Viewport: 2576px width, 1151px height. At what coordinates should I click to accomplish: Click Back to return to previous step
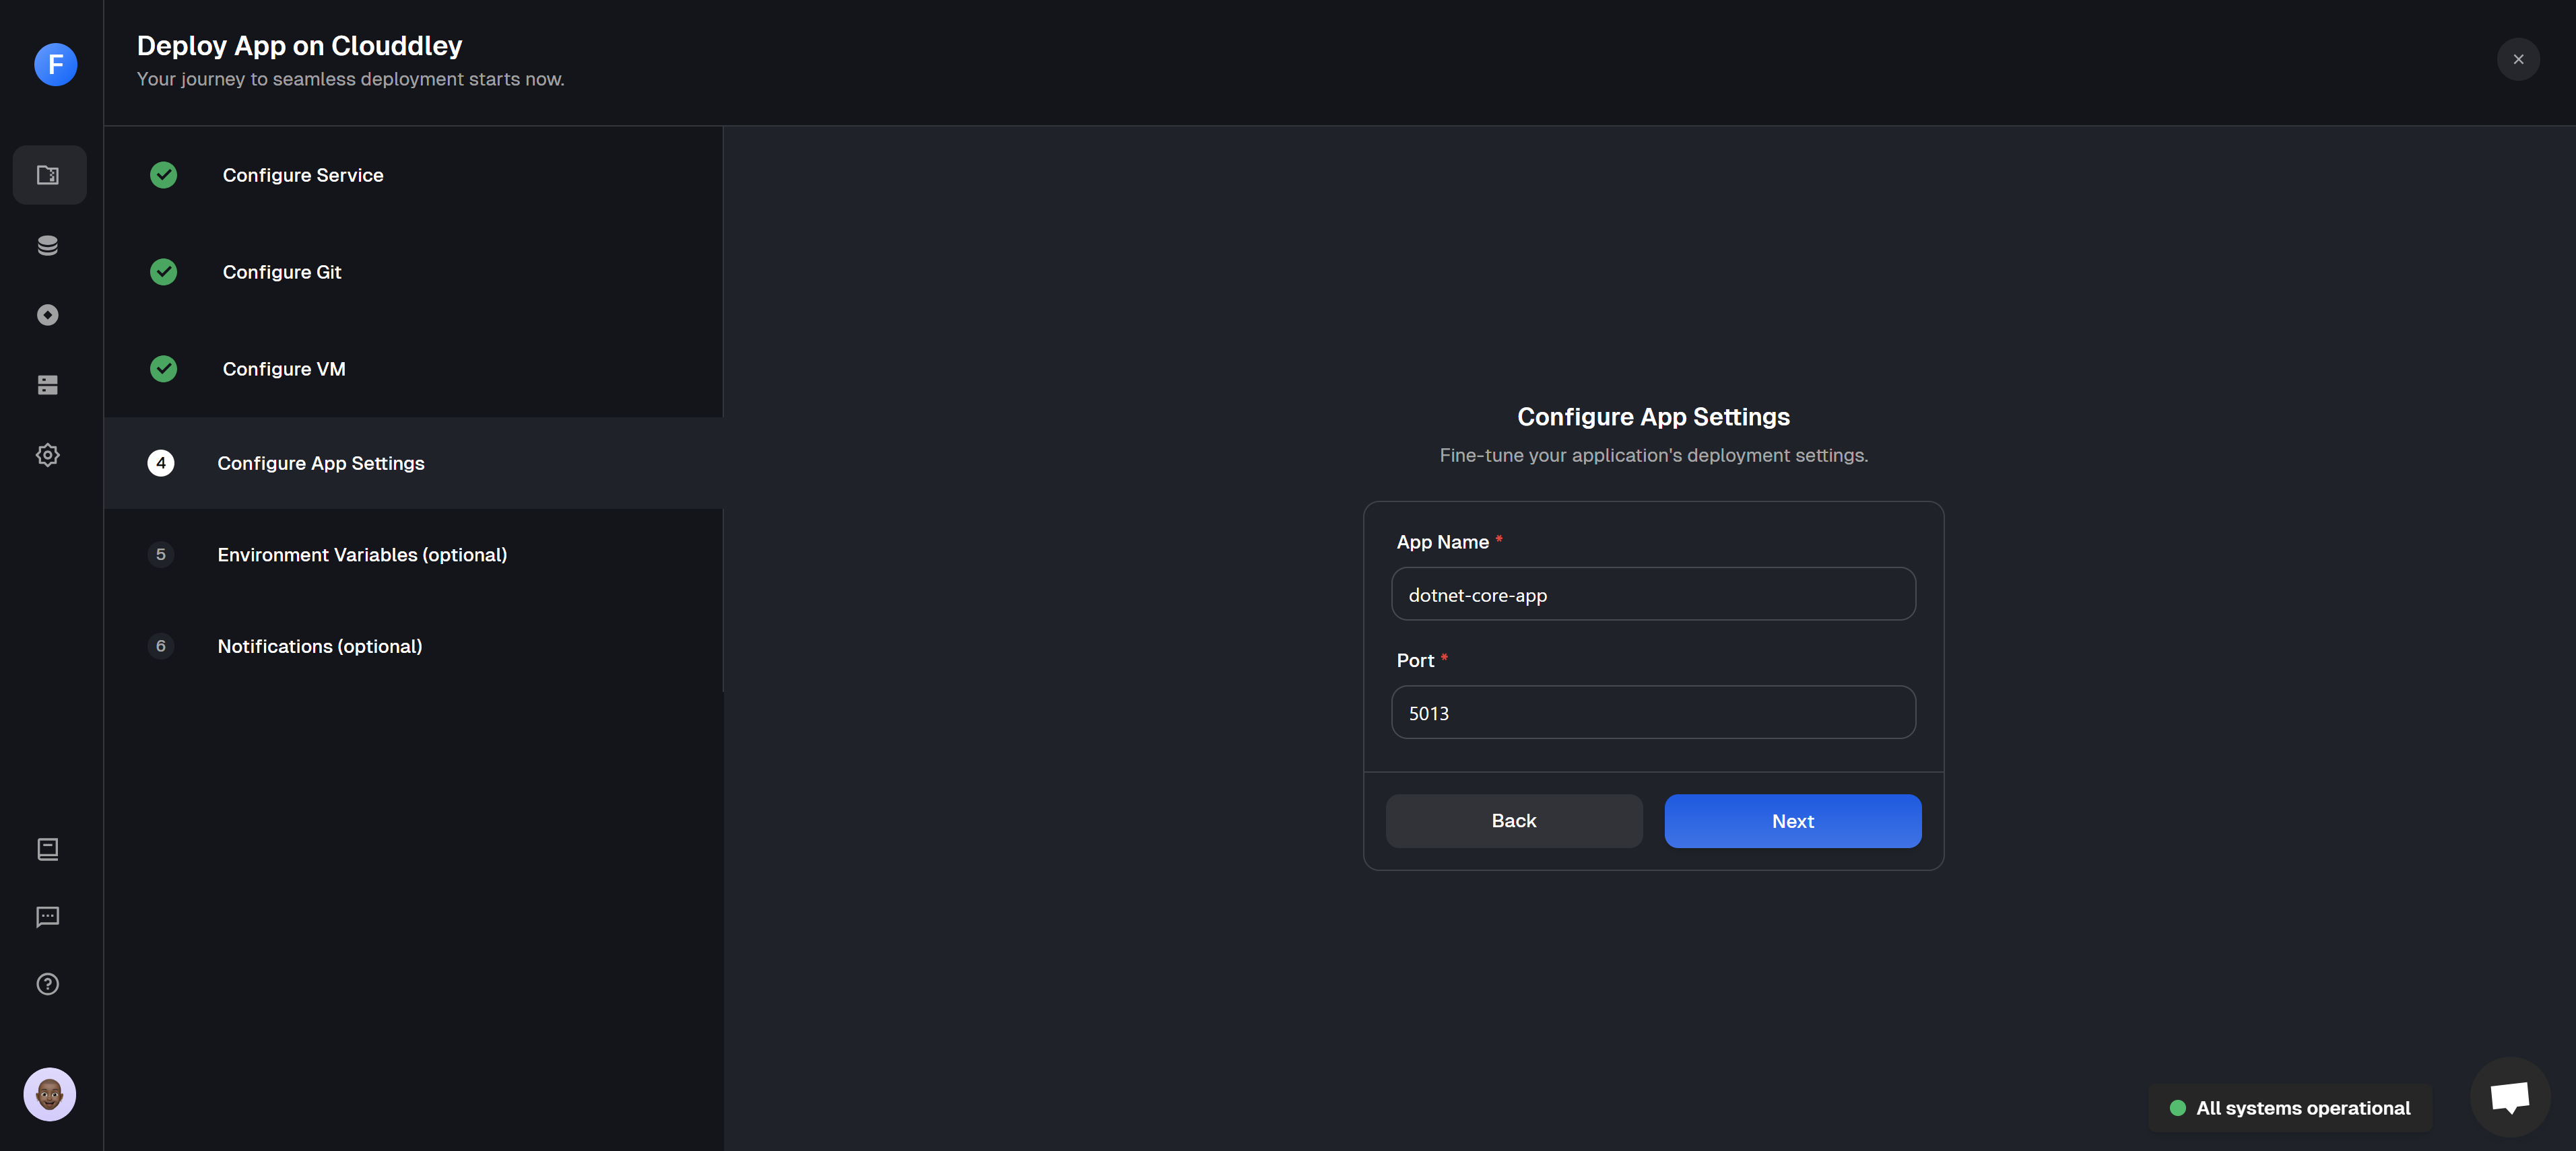point(1513,821)
